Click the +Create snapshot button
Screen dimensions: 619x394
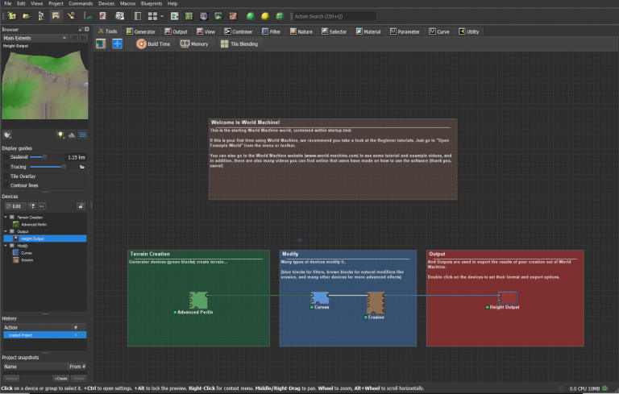pos(60,377)
